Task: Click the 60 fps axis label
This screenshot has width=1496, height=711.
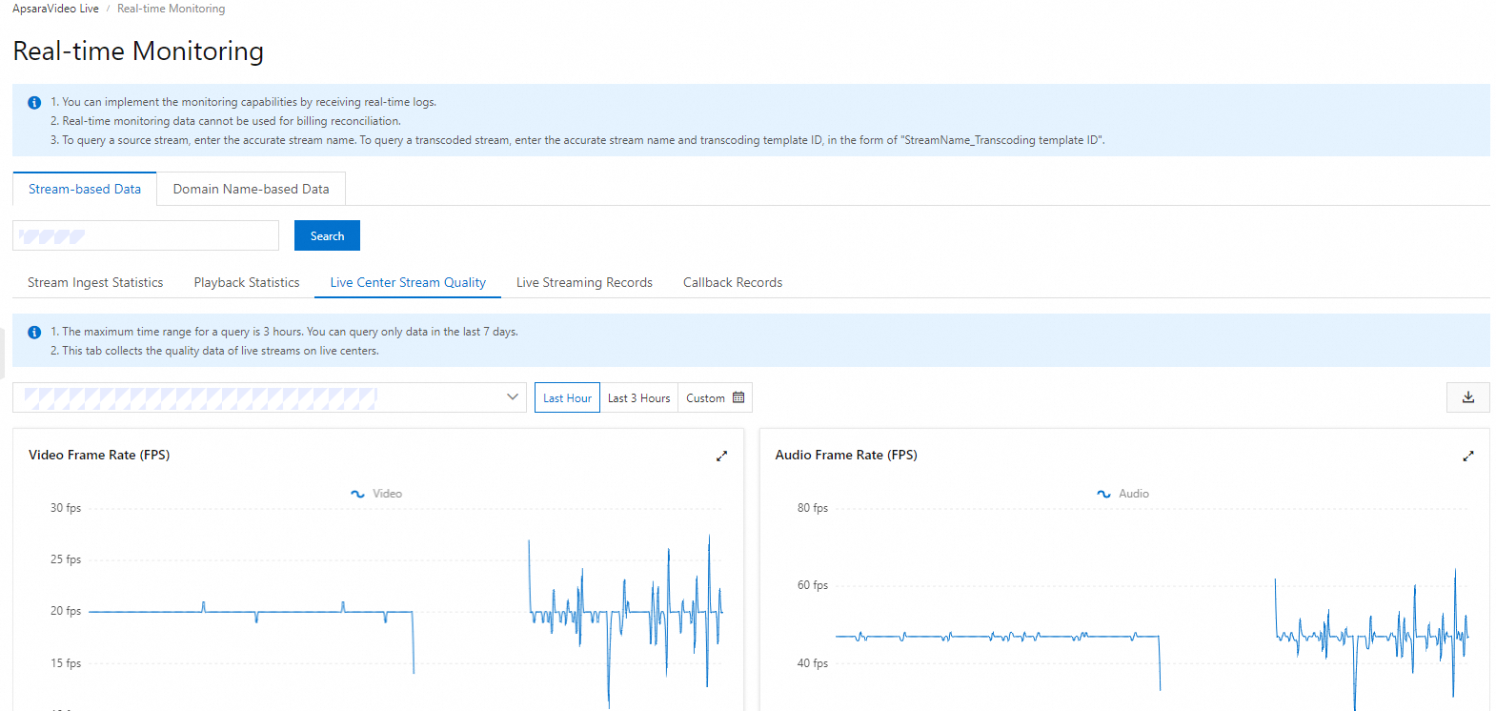Action: [x=813, y=585]
